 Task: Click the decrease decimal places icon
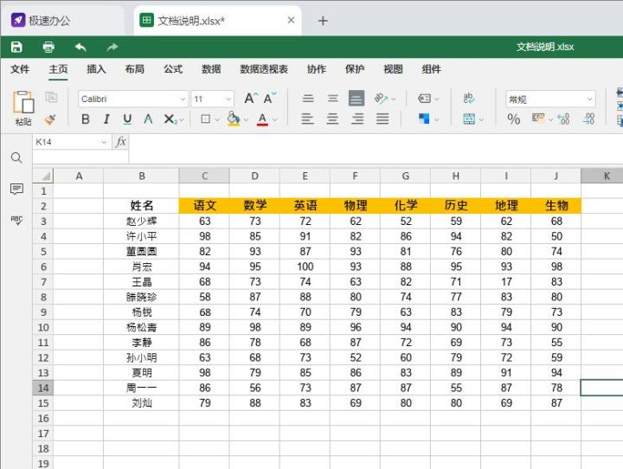[x=588, y=119]
